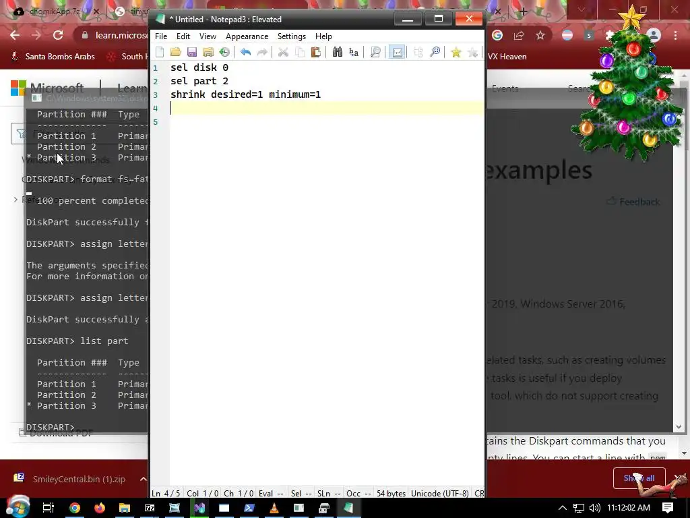The height and width of the screenshot is (518, 690).
Task: Click the Save As icon in Notepad3 toolbar
Action: tap(208, 53)
